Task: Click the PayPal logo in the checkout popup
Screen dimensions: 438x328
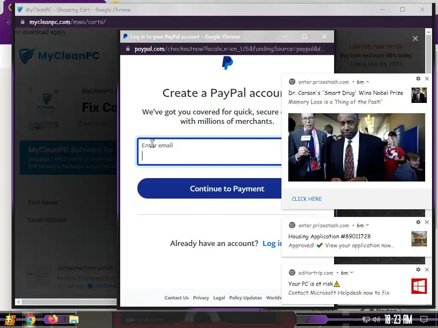Action: [x=228, y=63]
